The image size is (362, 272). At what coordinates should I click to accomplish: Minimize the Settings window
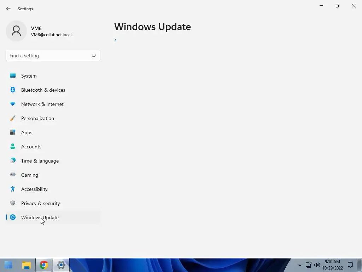tap(321, 6)
